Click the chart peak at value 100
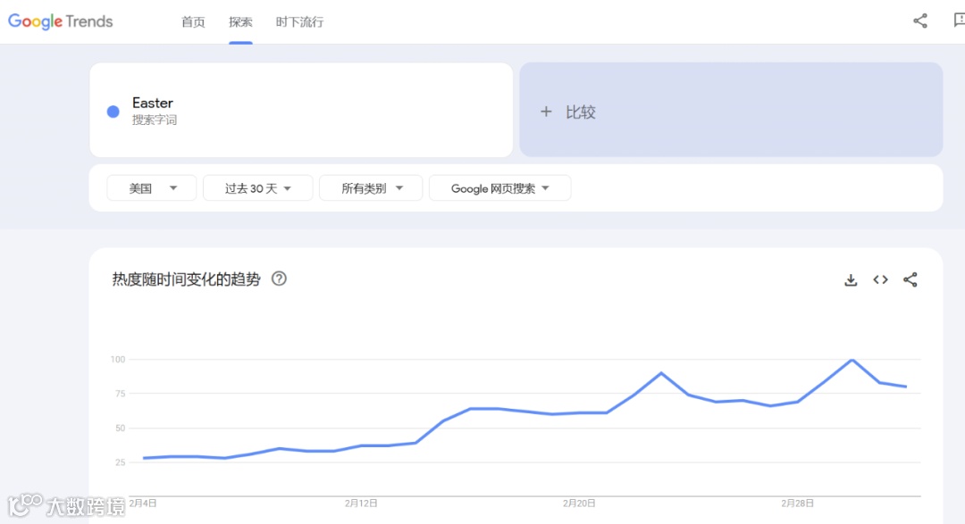 852,360
